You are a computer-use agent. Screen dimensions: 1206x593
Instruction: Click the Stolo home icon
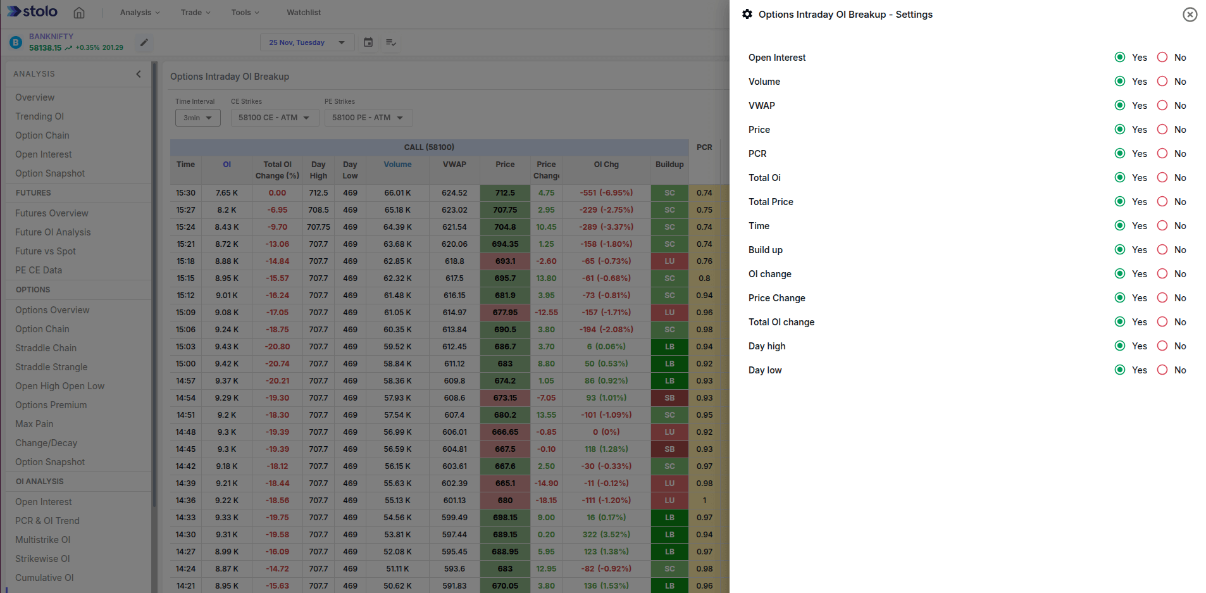79,13
